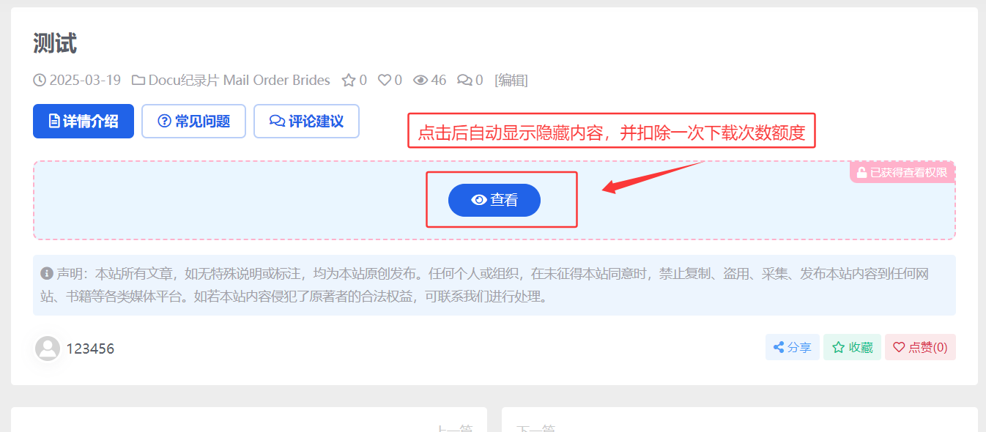Image resolution: width=986 pixels, height=432 pixels.
Task: Click the eye views count icon
Action: click(x=420, y=81)
